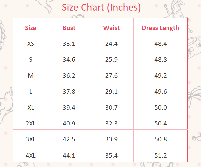Click the 44.1 bust value cell

(69, 155)
